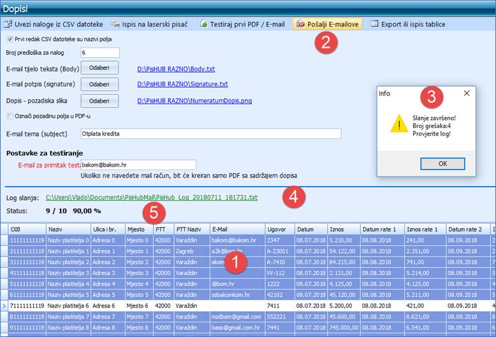Click the test e-mail address field
The height and width of the screenshot is (337, 496).
[x=138, y=165]
